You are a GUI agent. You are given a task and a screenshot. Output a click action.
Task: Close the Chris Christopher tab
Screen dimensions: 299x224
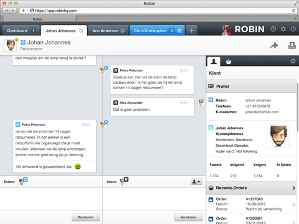pos(179,30)
